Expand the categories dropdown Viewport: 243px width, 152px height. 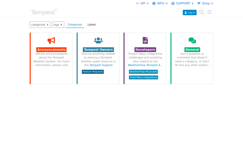pos(40,25)
